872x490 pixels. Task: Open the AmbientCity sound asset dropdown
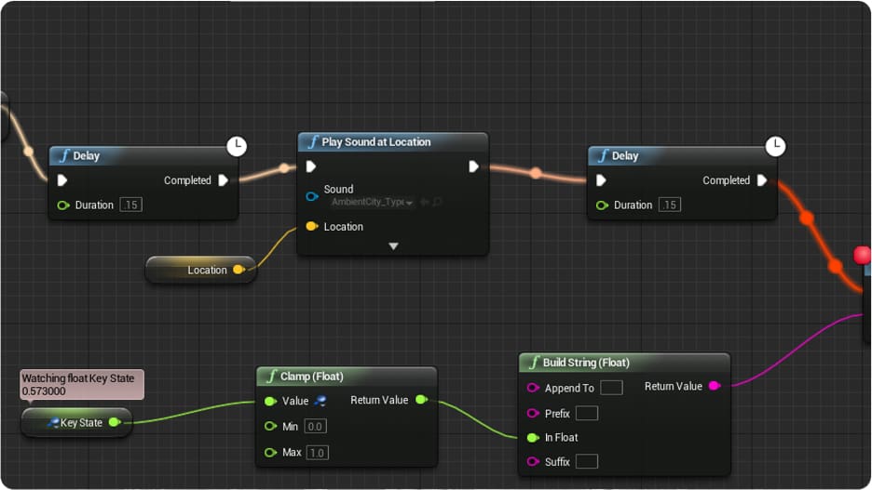(373, 202)
